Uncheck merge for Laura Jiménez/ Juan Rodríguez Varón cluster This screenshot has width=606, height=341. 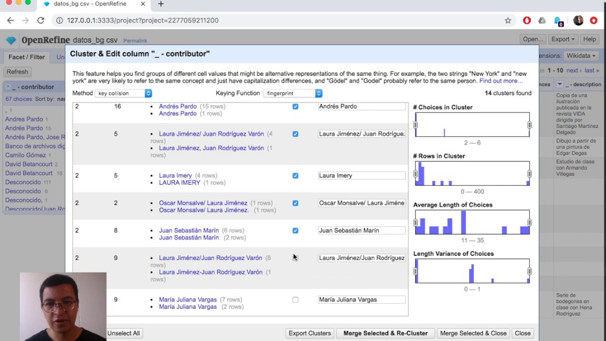click(x=295, y=134)
